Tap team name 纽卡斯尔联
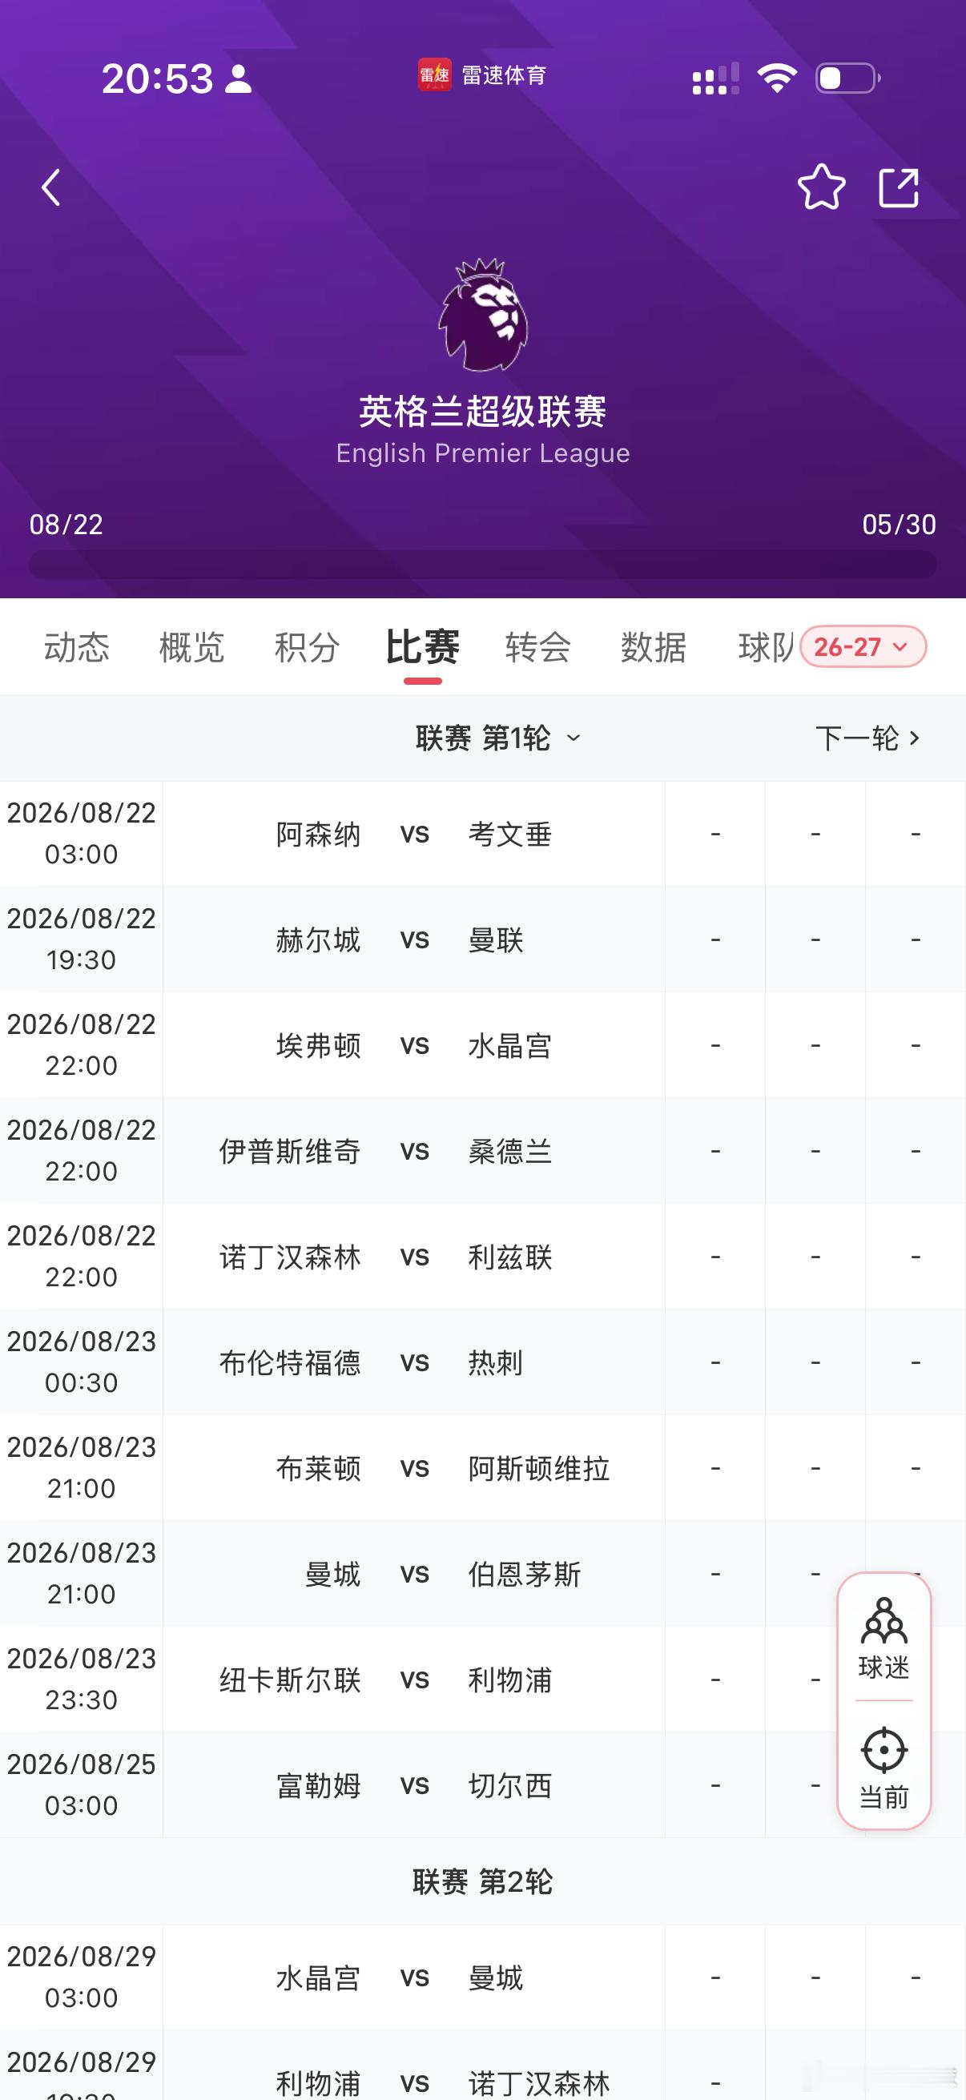 [x=289, y=1680]
